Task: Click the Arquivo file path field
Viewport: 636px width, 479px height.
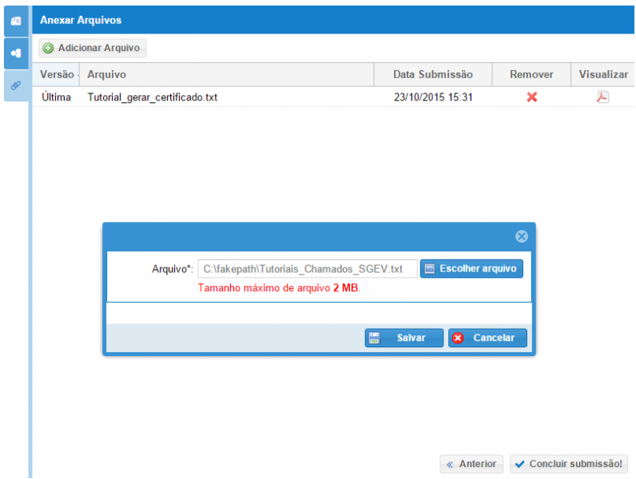Action: pos(307,269)
